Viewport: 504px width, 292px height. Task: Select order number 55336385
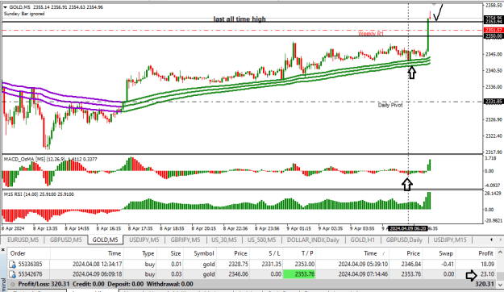(30, 265)
